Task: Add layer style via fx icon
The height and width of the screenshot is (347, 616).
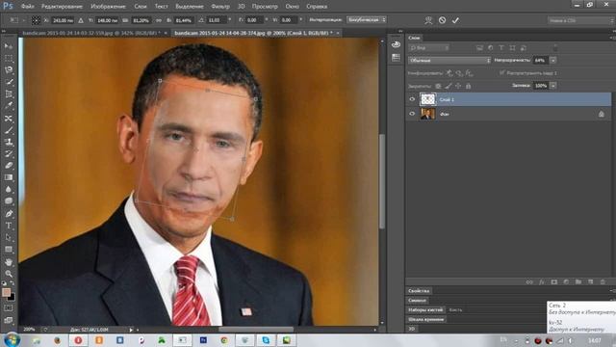Action: tap(542, 282)
